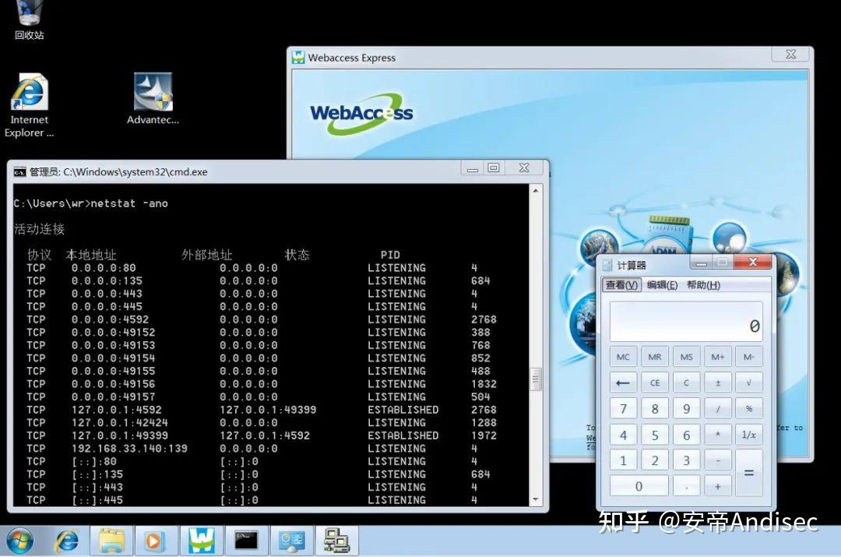Minimize the cmd.exe window
The image size is (841, 557).
[x=473, y=168]
